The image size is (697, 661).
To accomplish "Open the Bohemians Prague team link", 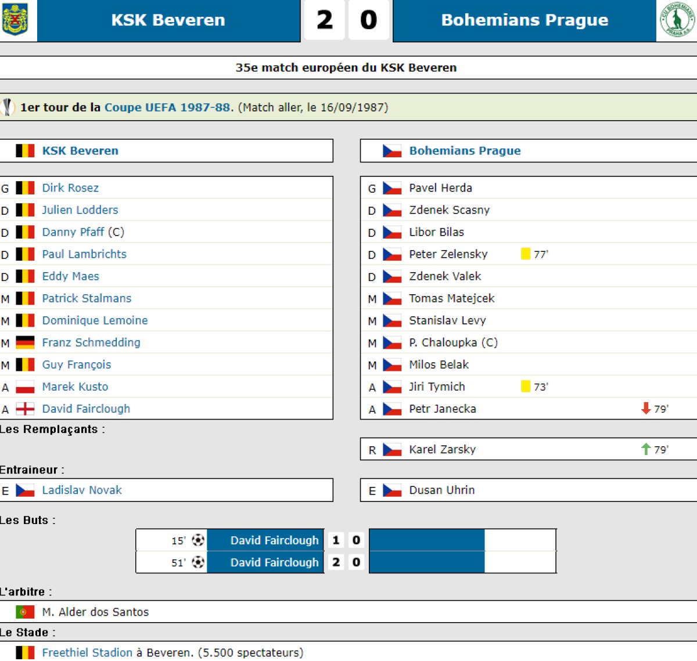I will click(465, 151).
